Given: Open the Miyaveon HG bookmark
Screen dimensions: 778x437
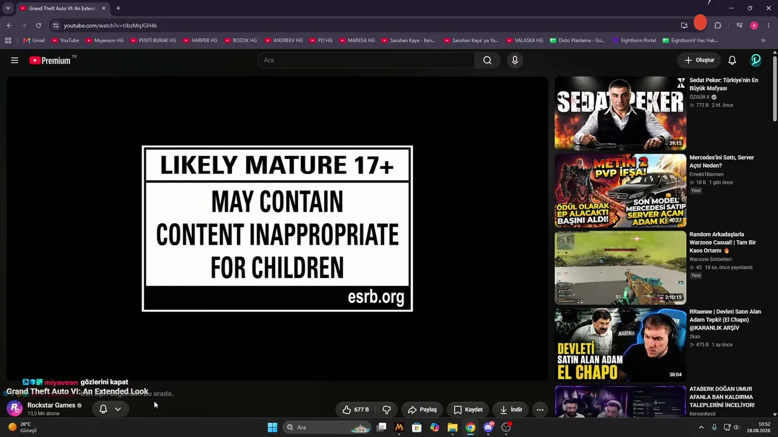Looking at the screenshot, I should (105, 41).
